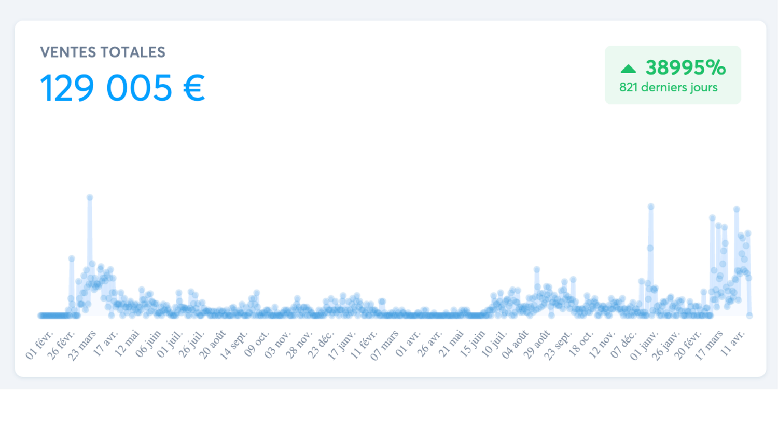
Task: Select the "23 mars" axis label
Action: 82,345
